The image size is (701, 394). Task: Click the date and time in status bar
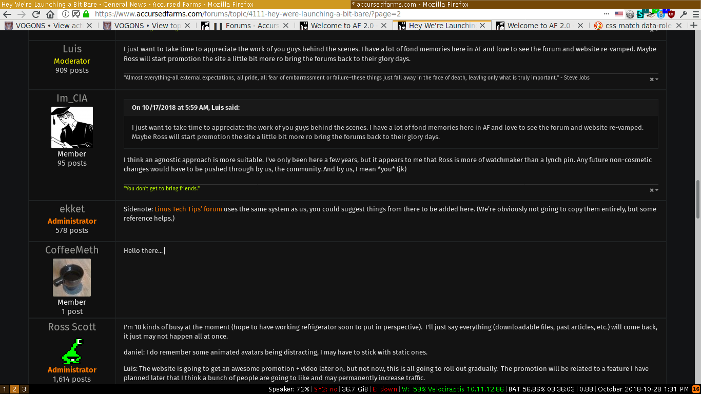coord(644,389)
